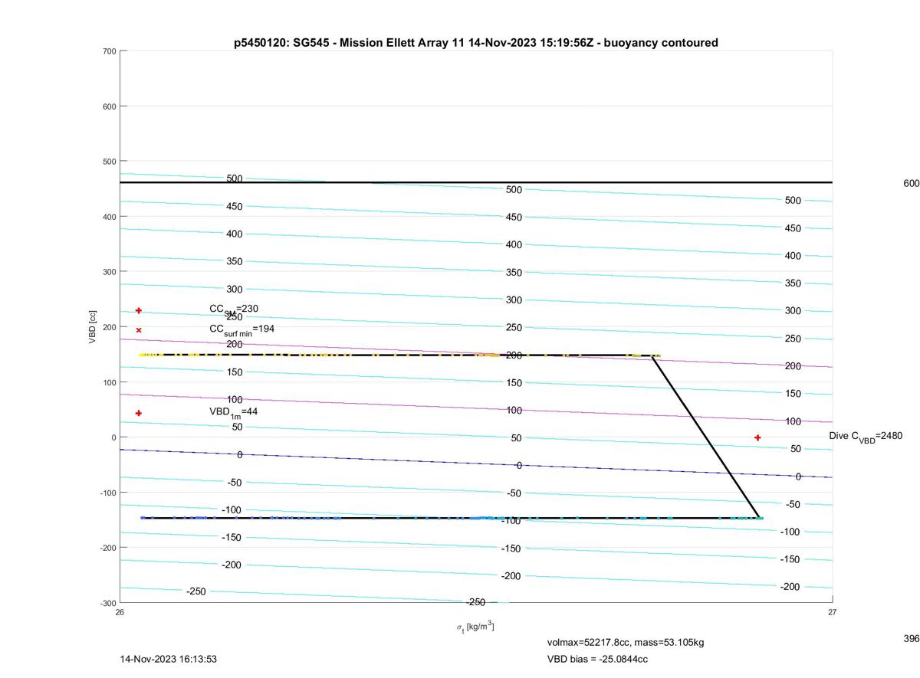Click the diagonal black line segment of the dive track
This screenshot has width=920, height=678.
click(705, 437)
